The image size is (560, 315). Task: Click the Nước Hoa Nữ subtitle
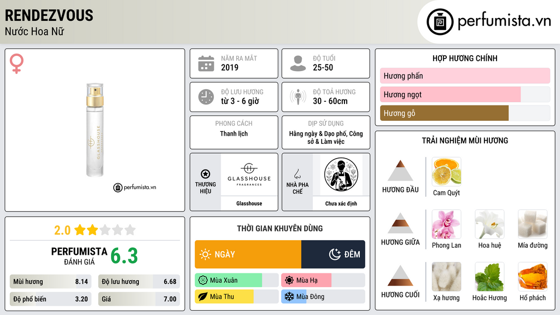coord(34,31)
